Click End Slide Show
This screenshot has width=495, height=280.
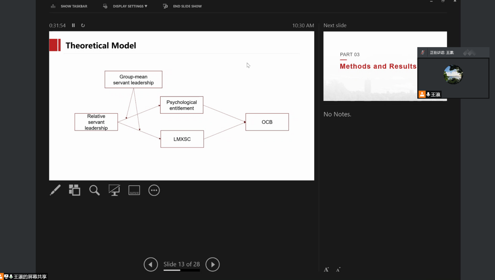coord(182,6)
